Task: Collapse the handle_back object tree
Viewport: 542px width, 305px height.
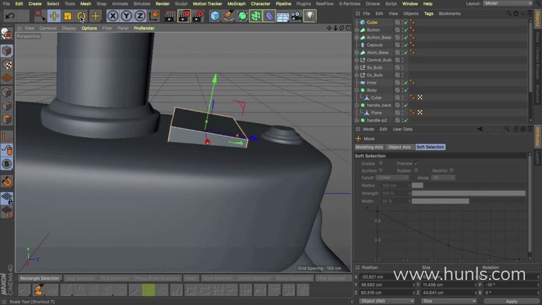Action: (357, 105)
